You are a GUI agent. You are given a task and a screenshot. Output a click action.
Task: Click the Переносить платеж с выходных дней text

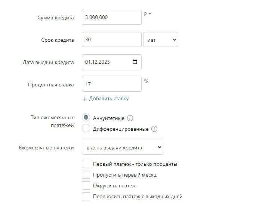tap(138, 196)
